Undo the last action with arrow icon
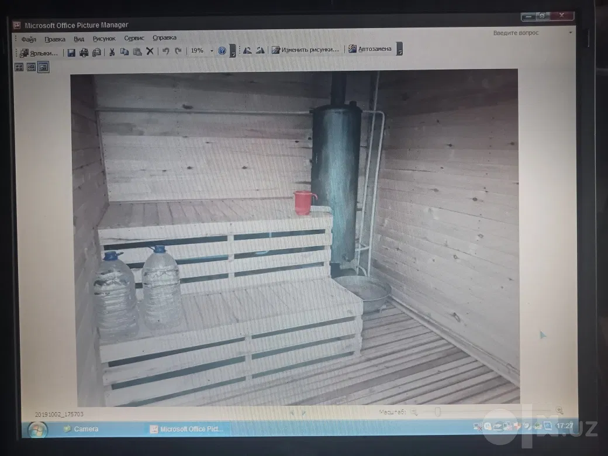 165,51
